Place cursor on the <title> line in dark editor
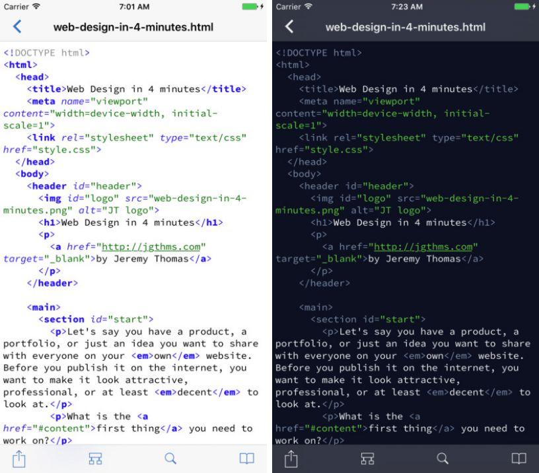Screen dimensions: 539x473 pyautogui.click(x=409, y=89)
